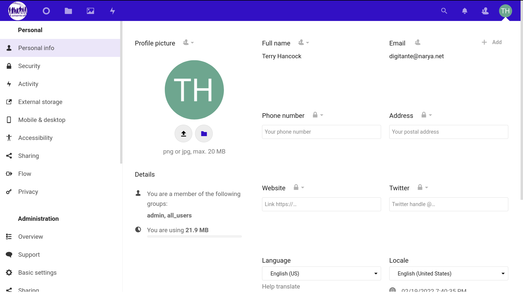Open the Photos app icon
523x294 pixels.
pyautogui.click(x=90, y=11)
